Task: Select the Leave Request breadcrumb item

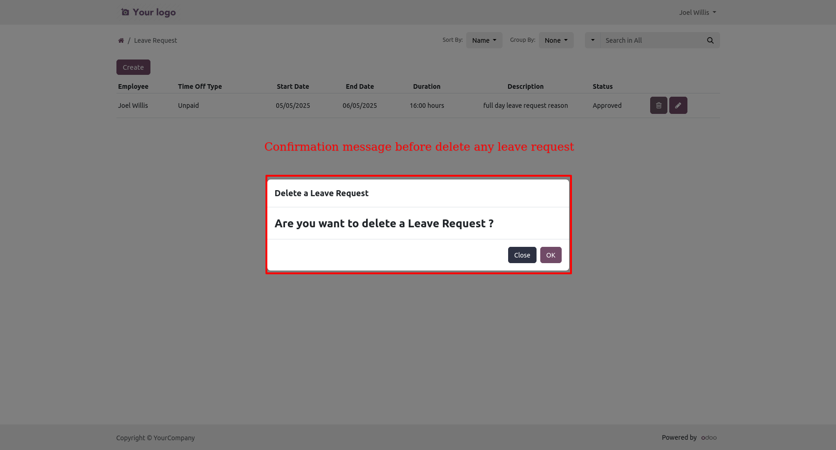Action: pos(156,40)
